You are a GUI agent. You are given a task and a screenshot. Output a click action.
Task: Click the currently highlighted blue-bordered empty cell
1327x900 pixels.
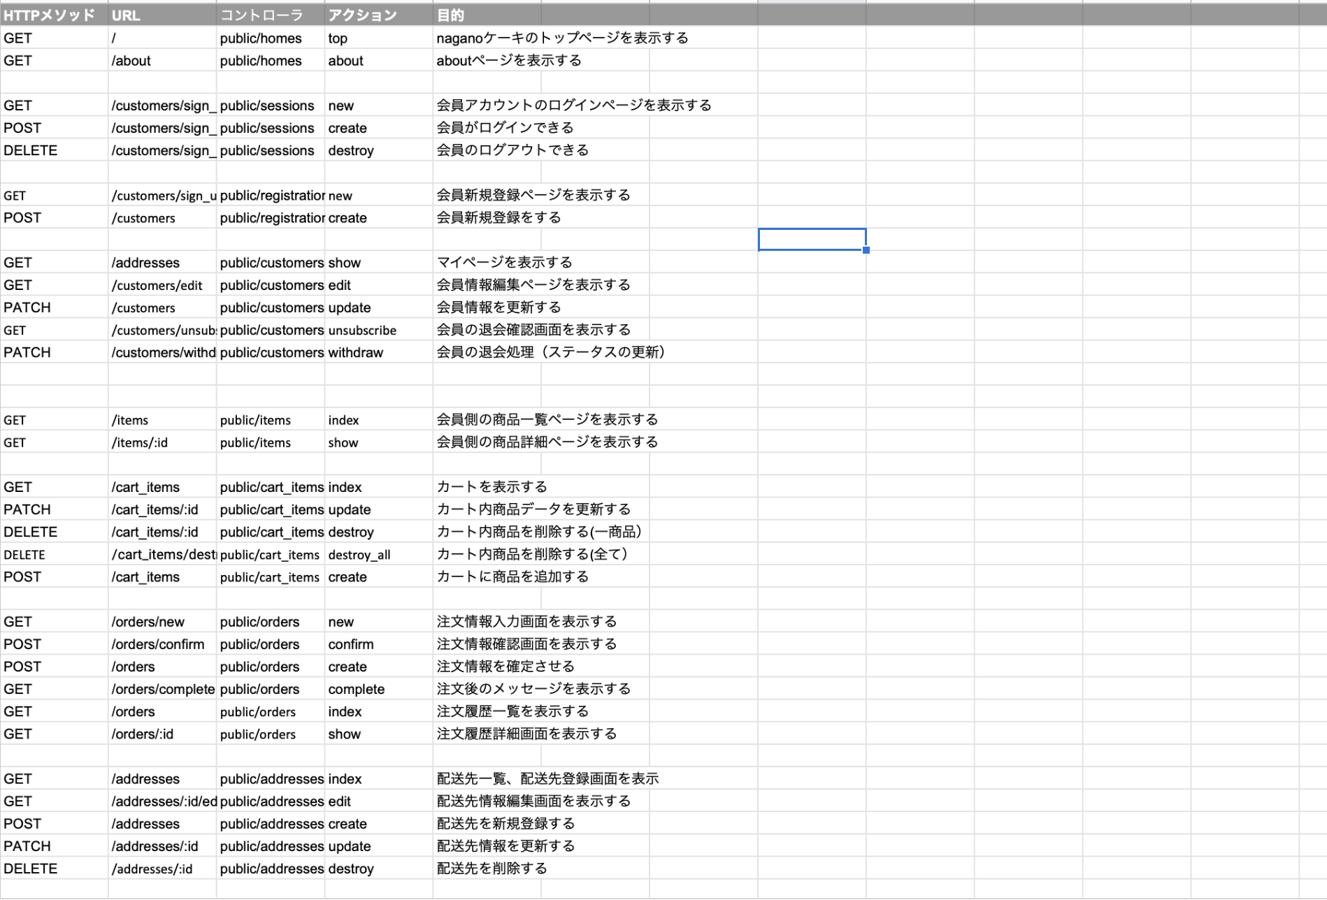point(812,239)
